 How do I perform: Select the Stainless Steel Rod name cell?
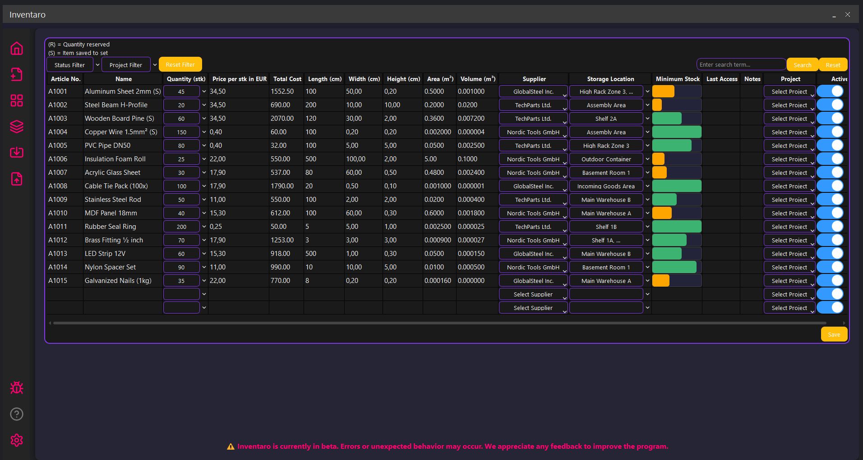coord(123,200)
